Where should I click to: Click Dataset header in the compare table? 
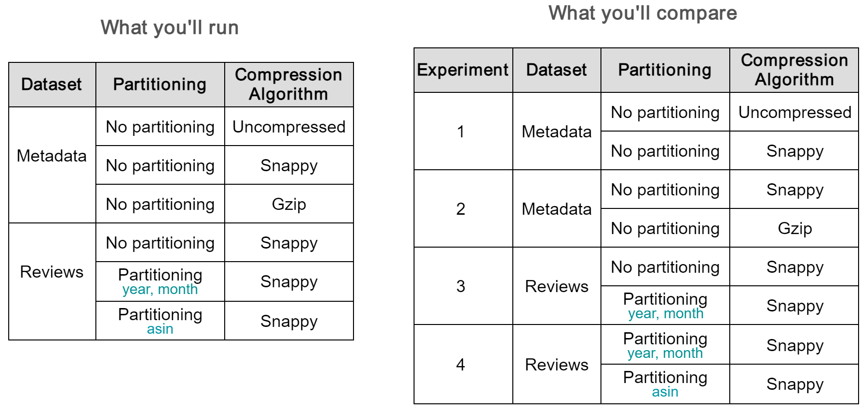[x=556, y=70]
